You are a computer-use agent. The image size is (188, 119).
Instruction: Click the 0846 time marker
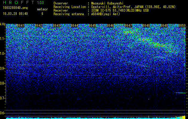110,26
